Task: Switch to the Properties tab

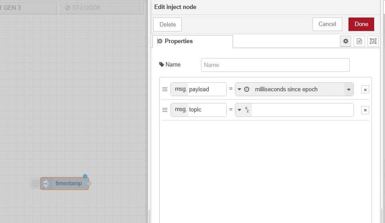Action: point(193,41)
